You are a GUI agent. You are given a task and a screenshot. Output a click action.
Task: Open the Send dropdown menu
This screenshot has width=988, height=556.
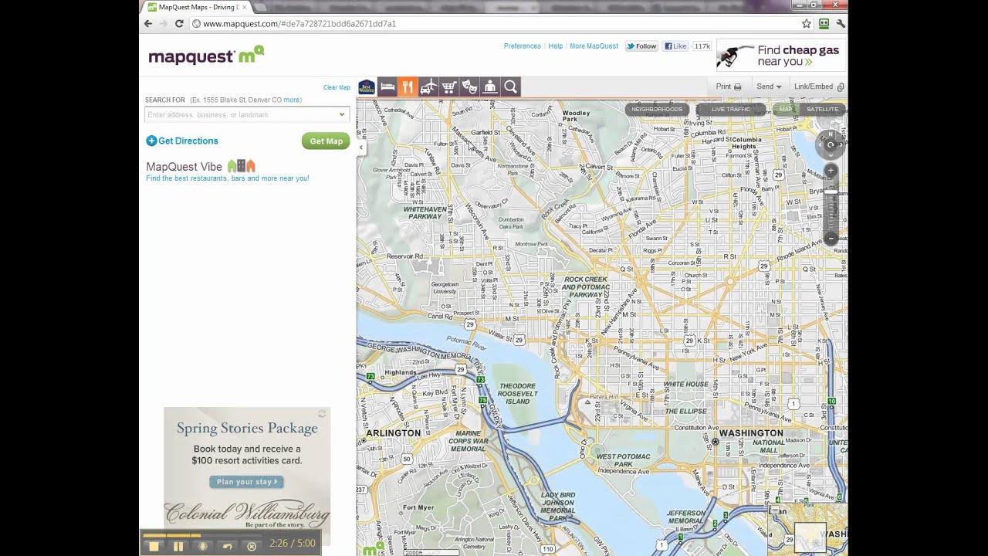point(769,87)
